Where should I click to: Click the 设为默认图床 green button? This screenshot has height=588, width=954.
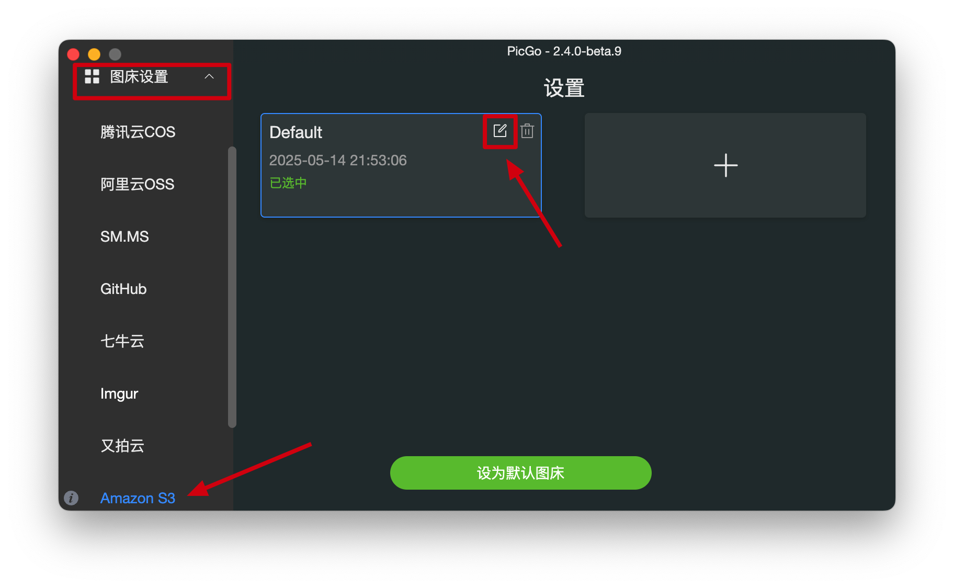(520, 473)
